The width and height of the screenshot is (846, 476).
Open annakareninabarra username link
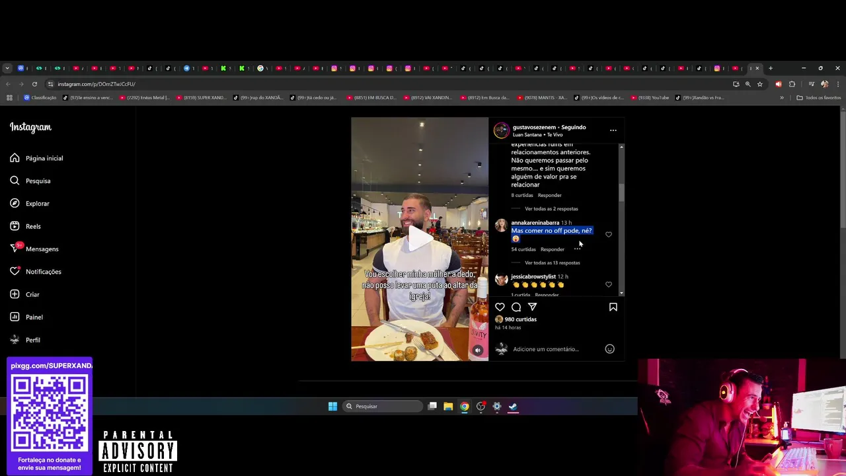coord(535,223)
